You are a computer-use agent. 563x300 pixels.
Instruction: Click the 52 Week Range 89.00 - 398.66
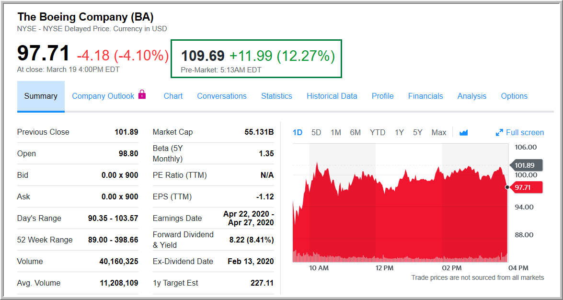click(113, 240)
